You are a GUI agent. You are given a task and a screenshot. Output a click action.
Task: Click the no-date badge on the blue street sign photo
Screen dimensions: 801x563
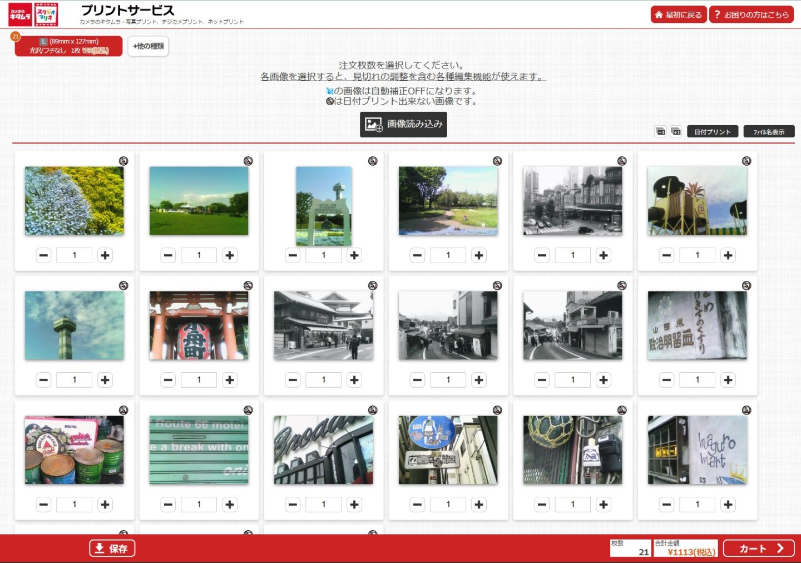[497, 410]
